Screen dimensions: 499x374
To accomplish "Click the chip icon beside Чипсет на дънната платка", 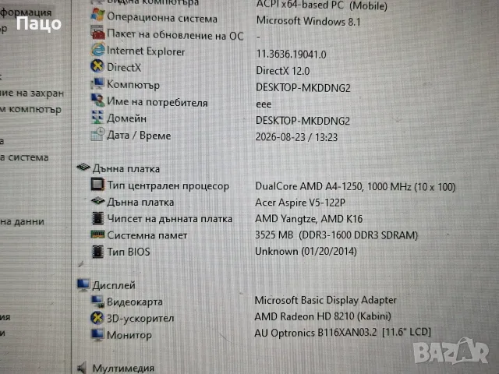I will [x=97, y=218].
